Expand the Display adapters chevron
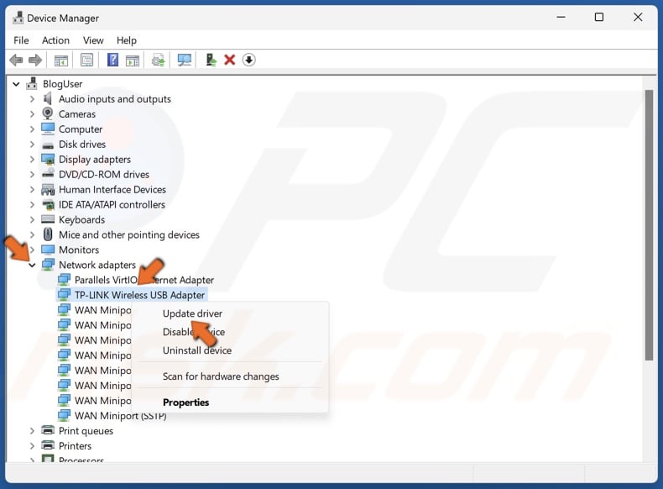Viewport: 663px width, 489px height. click(x=32, y=159)
